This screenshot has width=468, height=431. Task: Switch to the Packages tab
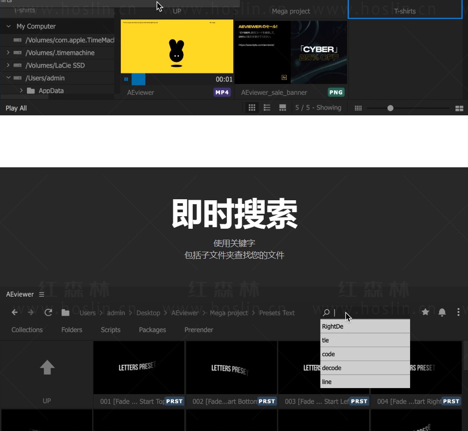pos(152,330)
